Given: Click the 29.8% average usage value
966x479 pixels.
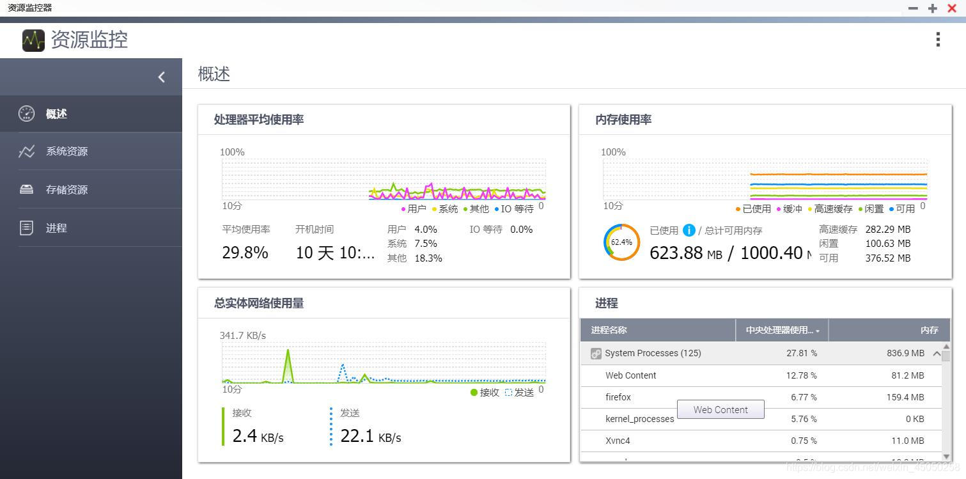Looking at the screenshot, I should (245, 253).
